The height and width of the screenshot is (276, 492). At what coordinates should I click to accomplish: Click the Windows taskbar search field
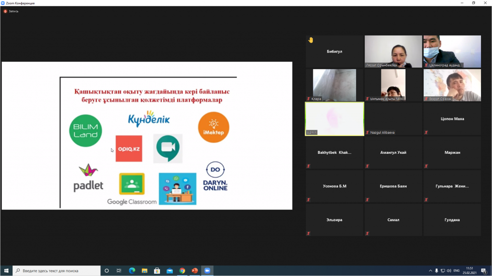tap(57, 271)
